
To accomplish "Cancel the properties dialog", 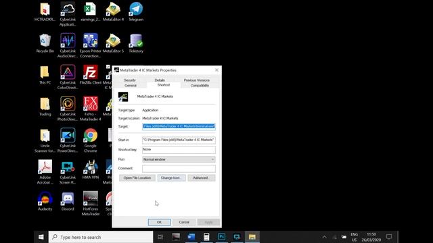I will click(x=184, y=222).
